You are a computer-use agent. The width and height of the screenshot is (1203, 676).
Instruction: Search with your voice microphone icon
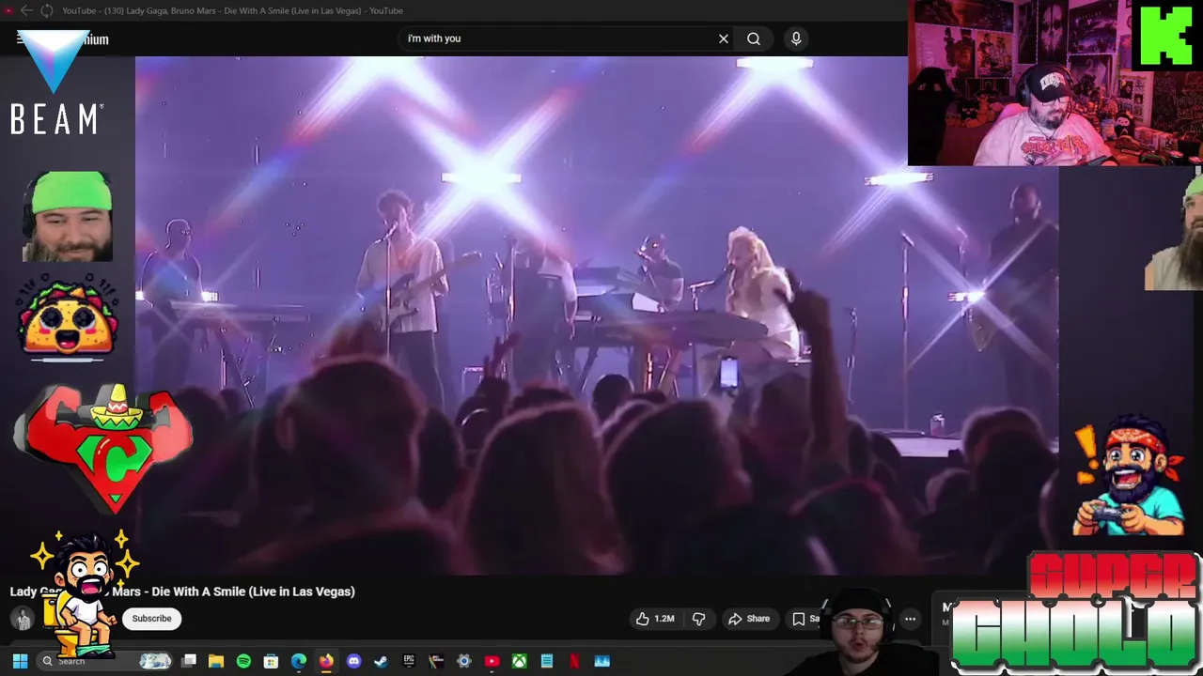[796, 38]
